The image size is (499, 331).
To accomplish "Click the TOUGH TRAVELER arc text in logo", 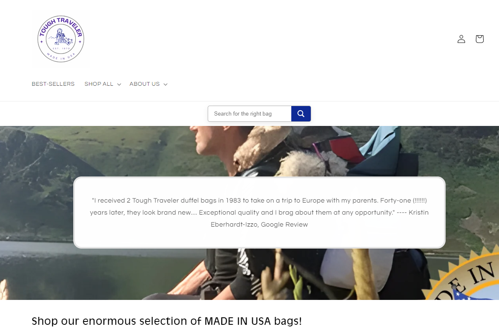I will (x=61, y=26).
